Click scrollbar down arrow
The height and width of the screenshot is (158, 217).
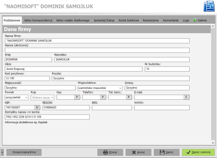213,143
